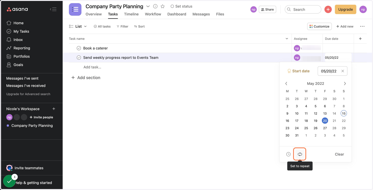Select May 10 in the calendar
373x190 pixels.
pyautogui.click(x=297, y=114)
